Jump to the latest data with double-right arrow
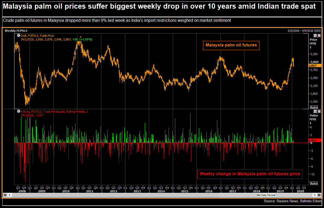 (x=319, y=195)
